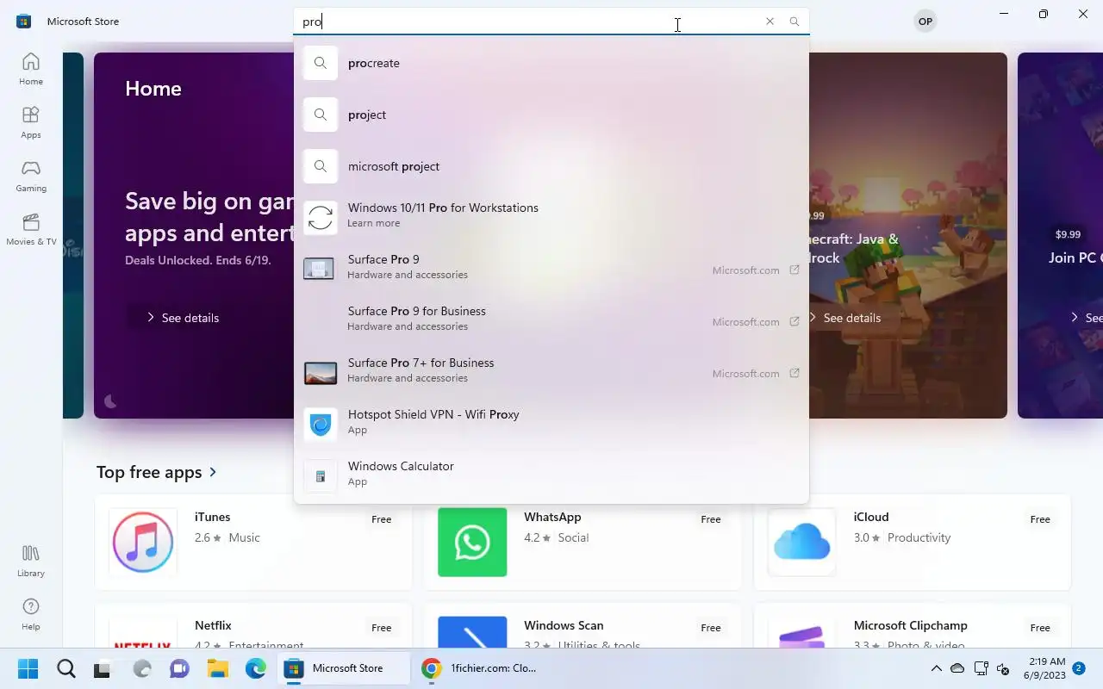Click See details on the Deals Unlocked banner
The width and height of the screenshot is (1103, 689).
182,318
